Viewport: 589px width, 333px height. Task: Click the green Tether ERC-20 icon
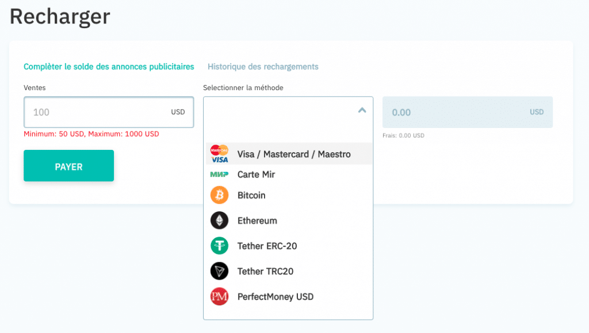click(219, 246)
